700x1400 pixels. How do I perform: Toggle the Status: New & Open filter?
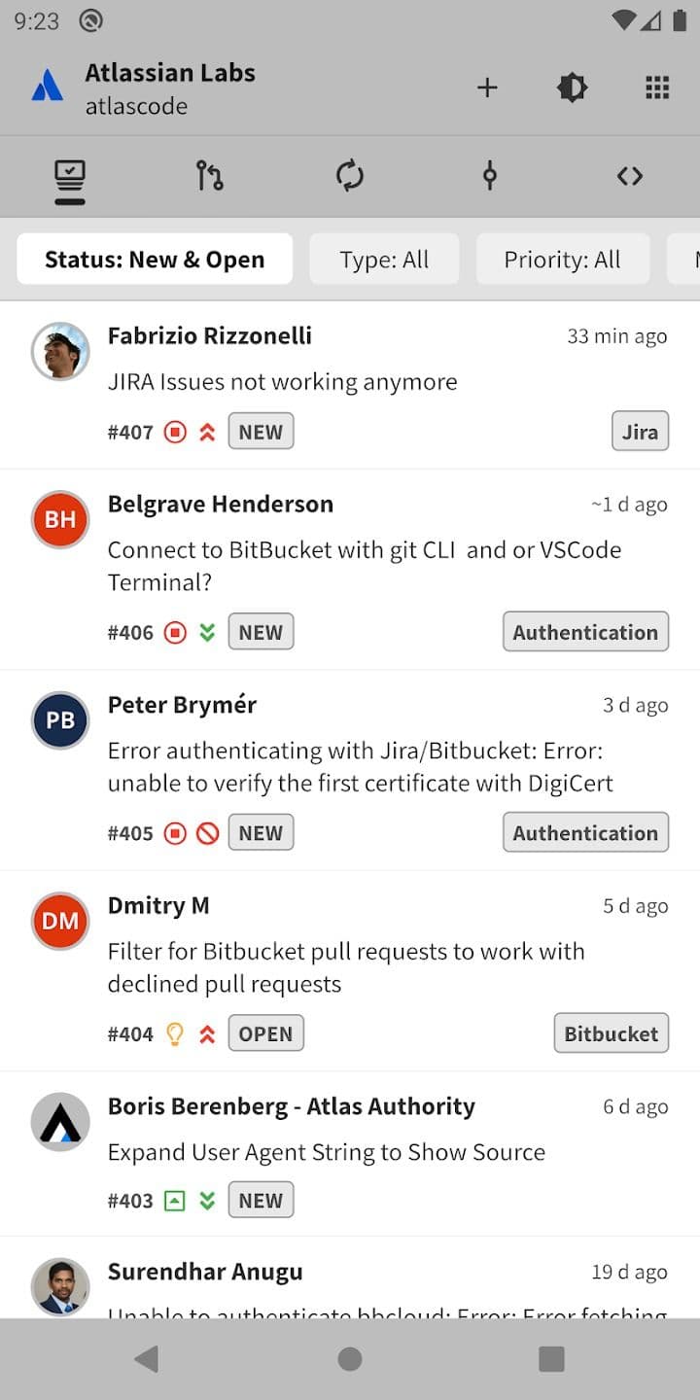click(x=155, y=259)
